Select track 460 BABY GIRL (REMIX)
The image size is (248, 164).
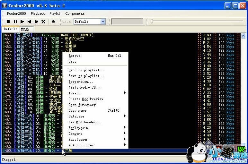point(121,35)
